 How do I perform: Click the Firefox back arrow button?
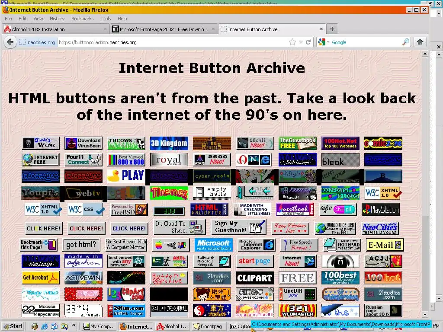click(x=10, y=42)
